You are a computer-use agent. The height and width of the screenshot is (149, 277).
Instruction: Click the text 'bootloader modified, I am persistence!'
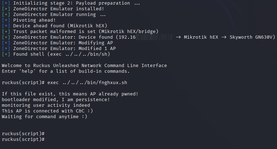point(56,99)
